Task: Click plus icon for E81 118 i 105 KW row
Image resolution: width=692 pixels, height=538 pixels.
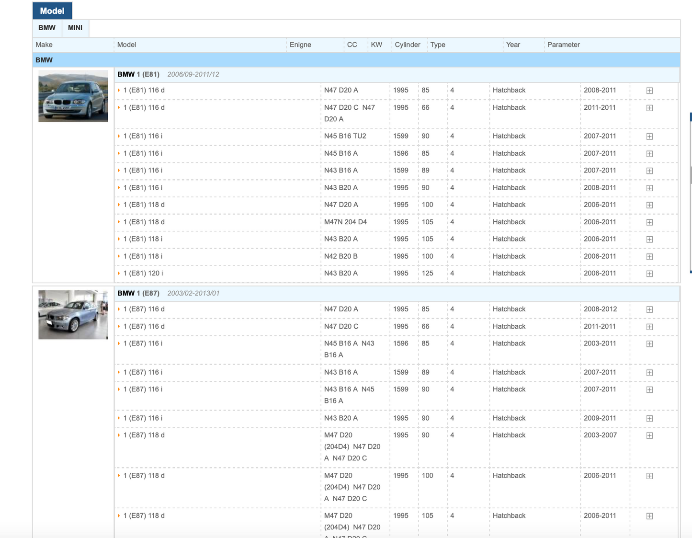Action: [x=649, y=239]
